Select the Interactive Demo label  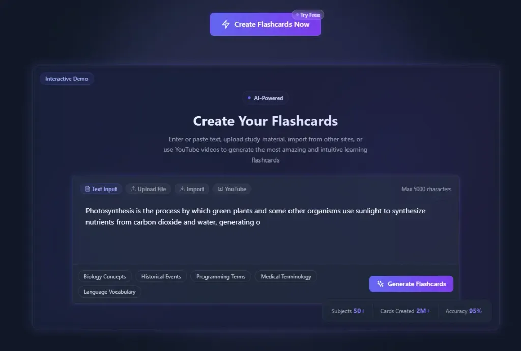(67, 79)
